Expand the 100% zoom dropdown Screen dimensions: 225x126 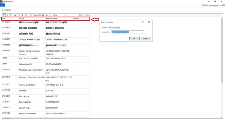(x=65, y=15)
